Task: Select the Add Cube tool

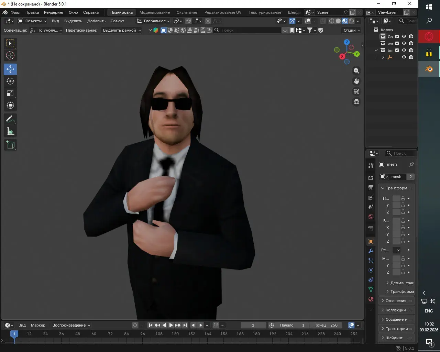Action: point(10,145)
